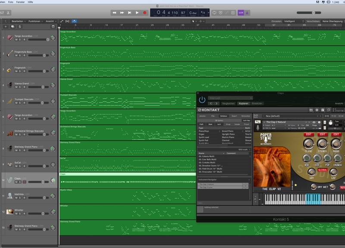Click the red record button
The width and height of the screenshot is (345, 248).
[x=144, y=13]
